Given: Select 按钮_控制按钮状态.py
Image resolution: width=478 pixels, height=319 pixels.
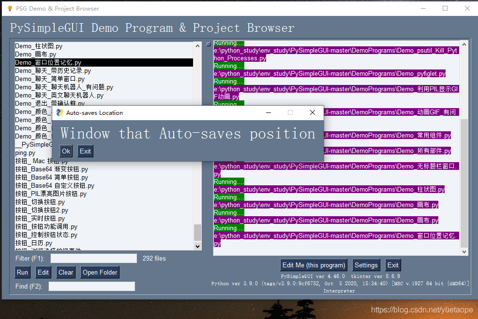Looking at the screenshot, I should [104, 235].
